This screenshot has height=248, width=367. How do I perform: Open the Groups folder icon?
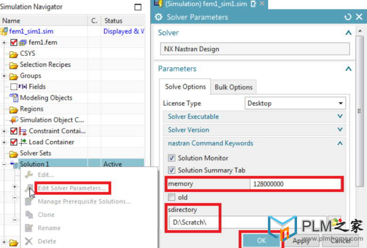[13, 76]
